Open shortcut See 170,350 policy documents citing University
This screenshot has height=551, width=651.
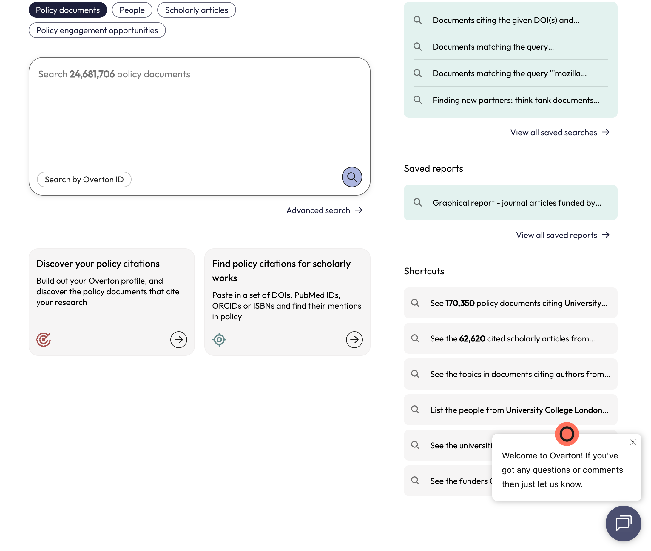click(x=510, y=303)
